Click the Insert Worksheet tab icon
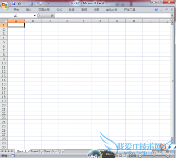The image size is (176, 158). point(60,151)
